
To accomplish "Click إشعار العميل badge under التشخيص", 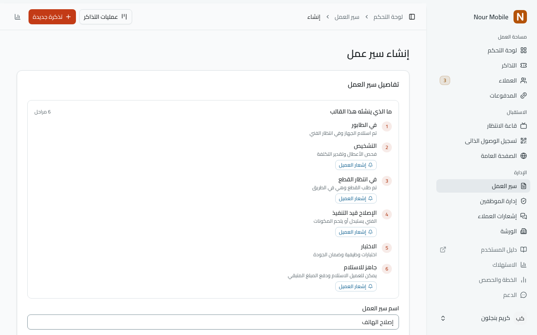I will [356, 165].
